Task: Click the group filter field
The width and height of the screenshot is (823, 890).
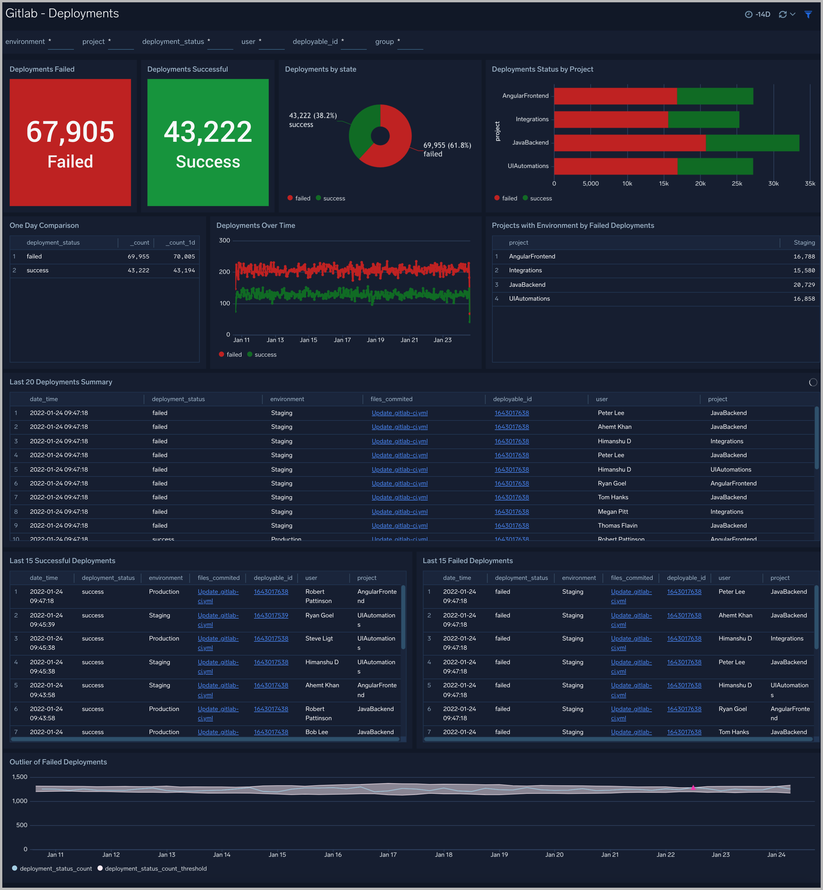Action: [410, 43]
